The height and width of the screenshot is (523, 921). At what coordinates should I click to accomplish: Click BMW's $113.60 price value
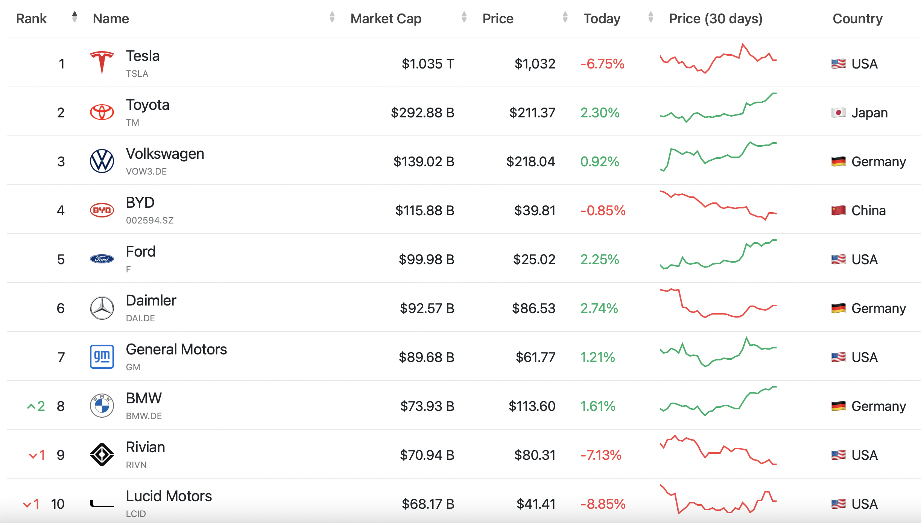(x=532, y=406)
